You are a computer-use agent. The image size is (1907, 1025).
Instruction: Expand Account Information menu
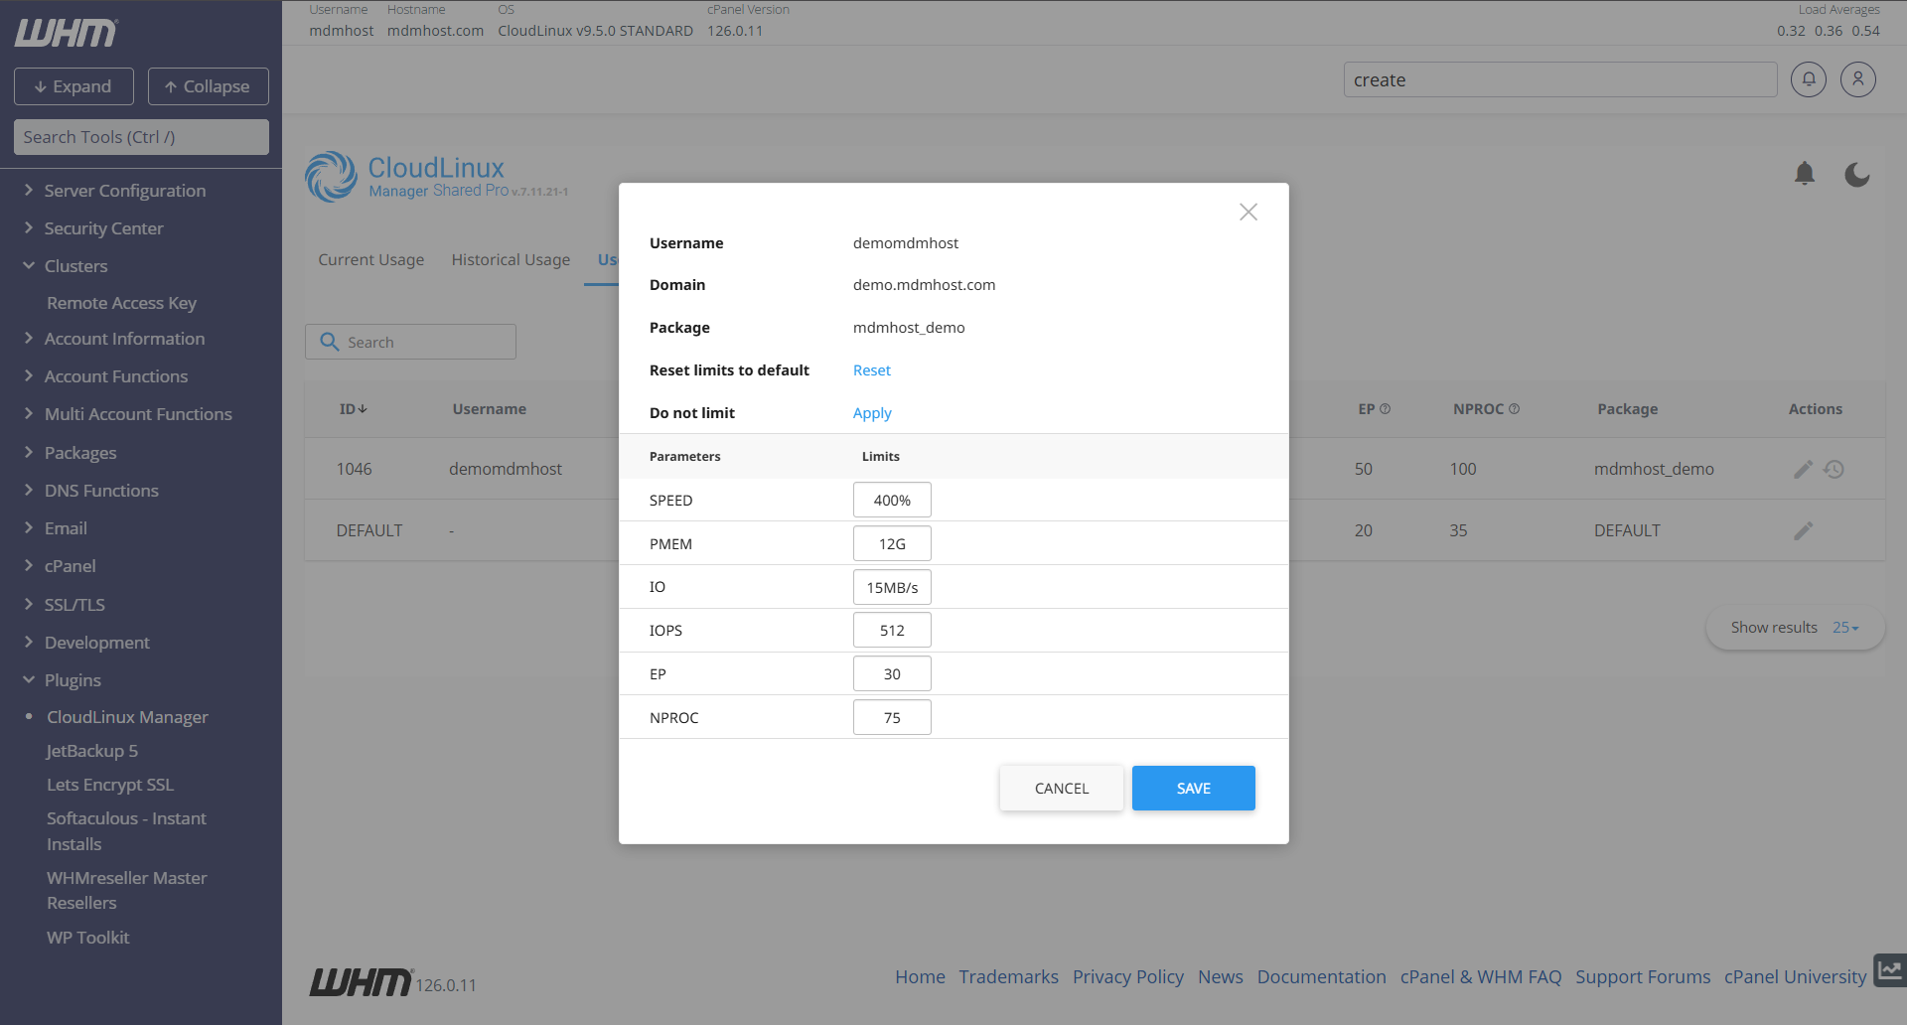124,339
